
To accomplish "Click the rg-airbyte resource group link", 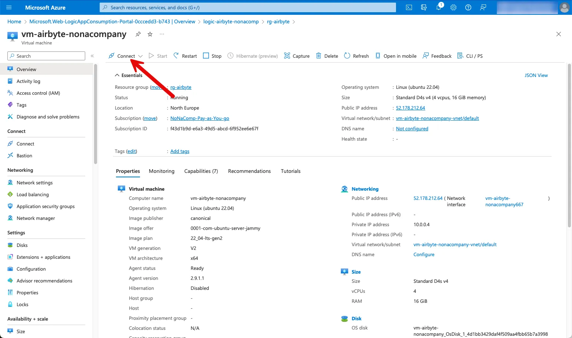I will (x=181, y=87).
